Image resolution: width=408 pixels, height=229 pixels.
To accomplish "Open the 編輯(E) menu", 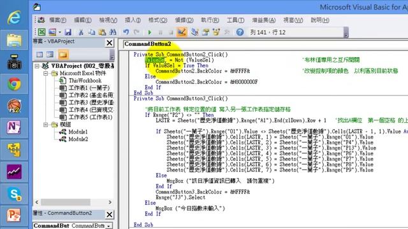I will tap(82, 20).
